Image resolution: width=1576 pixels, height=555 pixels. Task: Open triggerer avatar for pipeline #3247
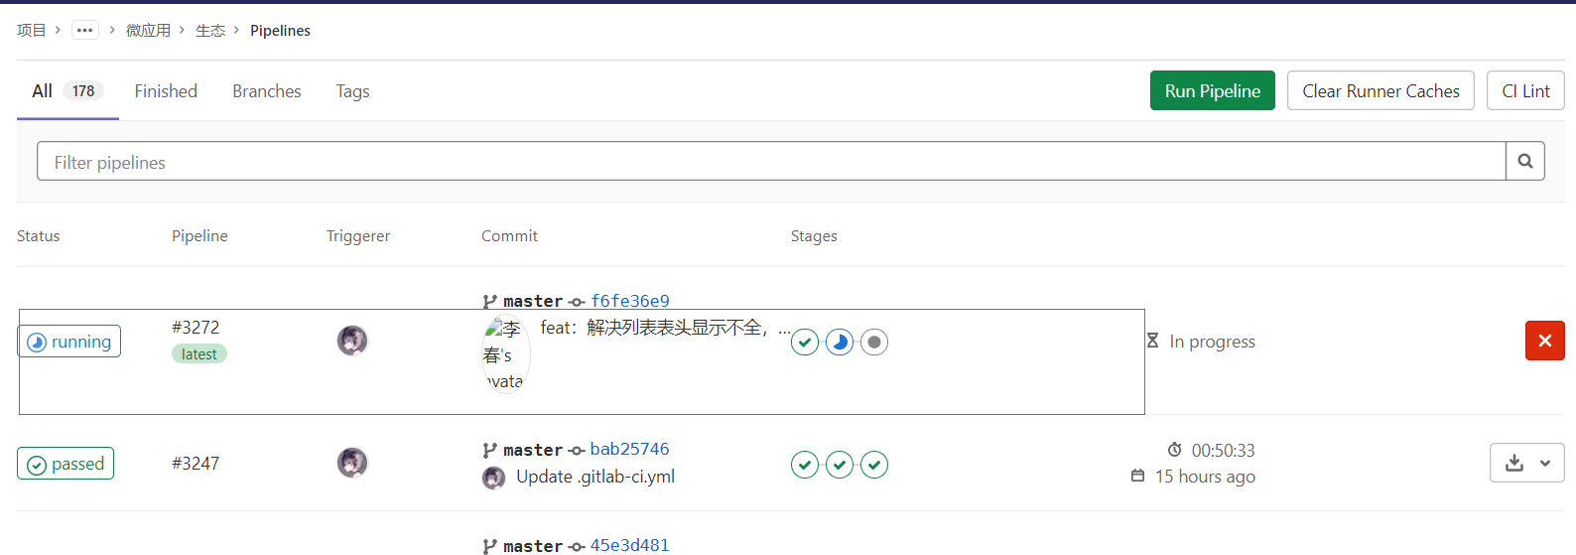[352, 463]
